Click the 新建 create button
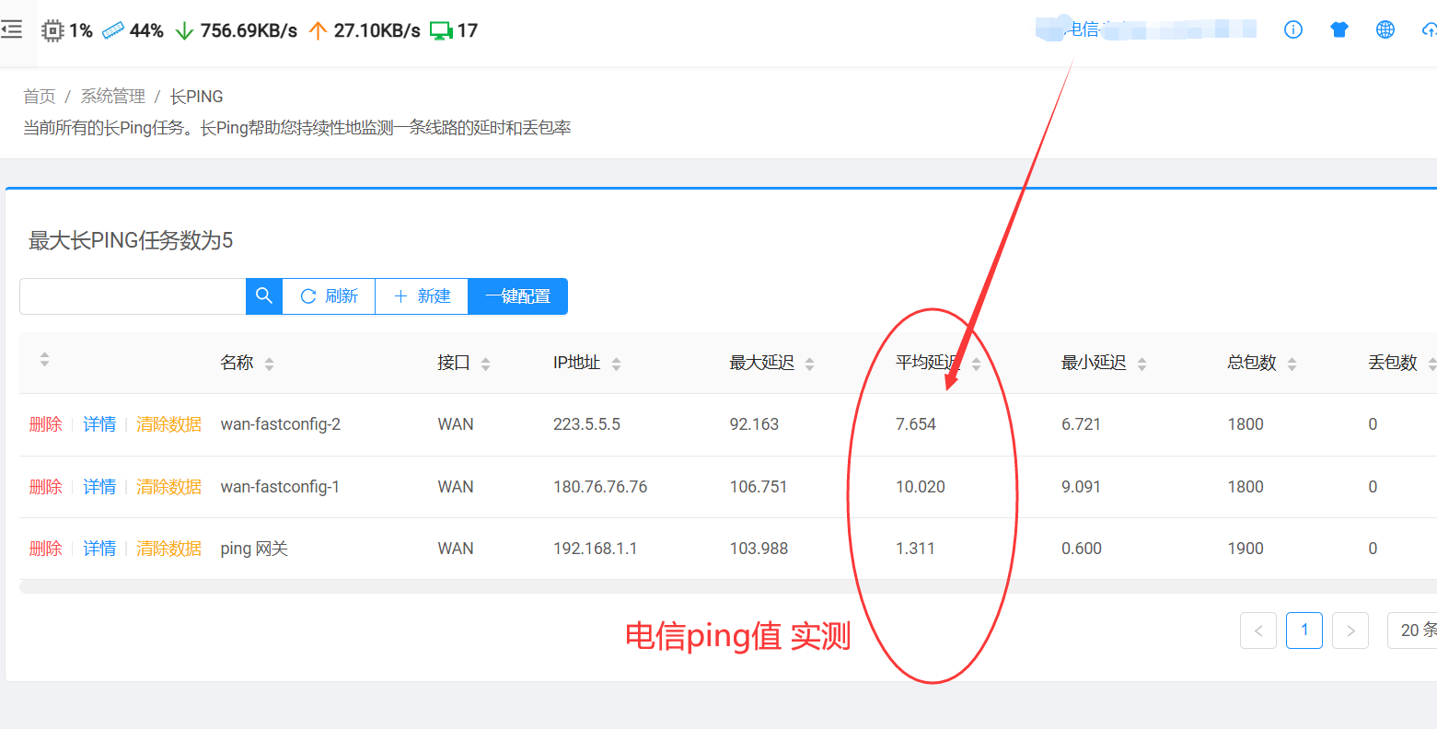Screen dimensions: 1437x729 (422, 296)
